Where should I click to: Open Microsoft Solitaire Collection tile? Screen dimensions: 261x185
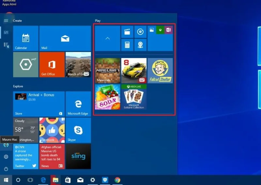134,97
